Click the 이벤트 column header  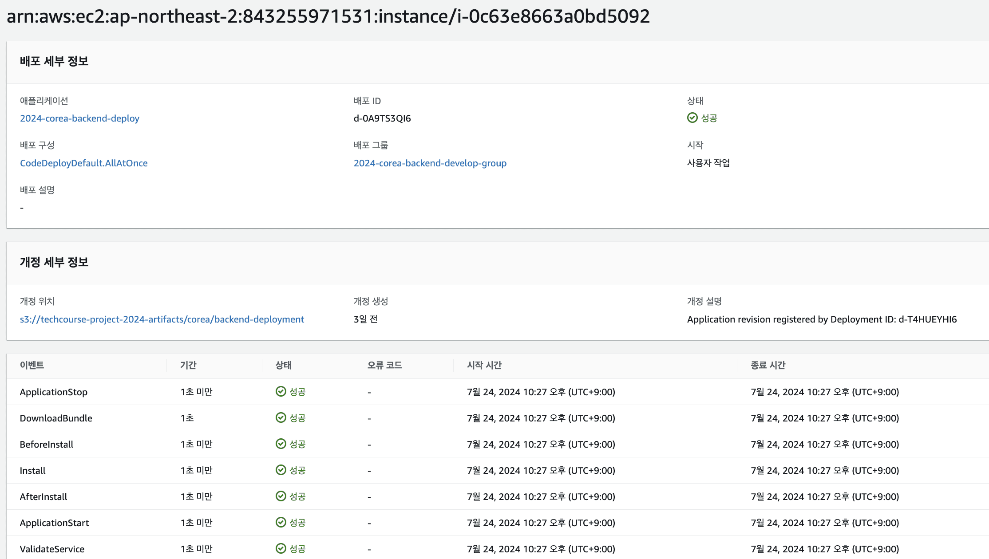(32, 365)
